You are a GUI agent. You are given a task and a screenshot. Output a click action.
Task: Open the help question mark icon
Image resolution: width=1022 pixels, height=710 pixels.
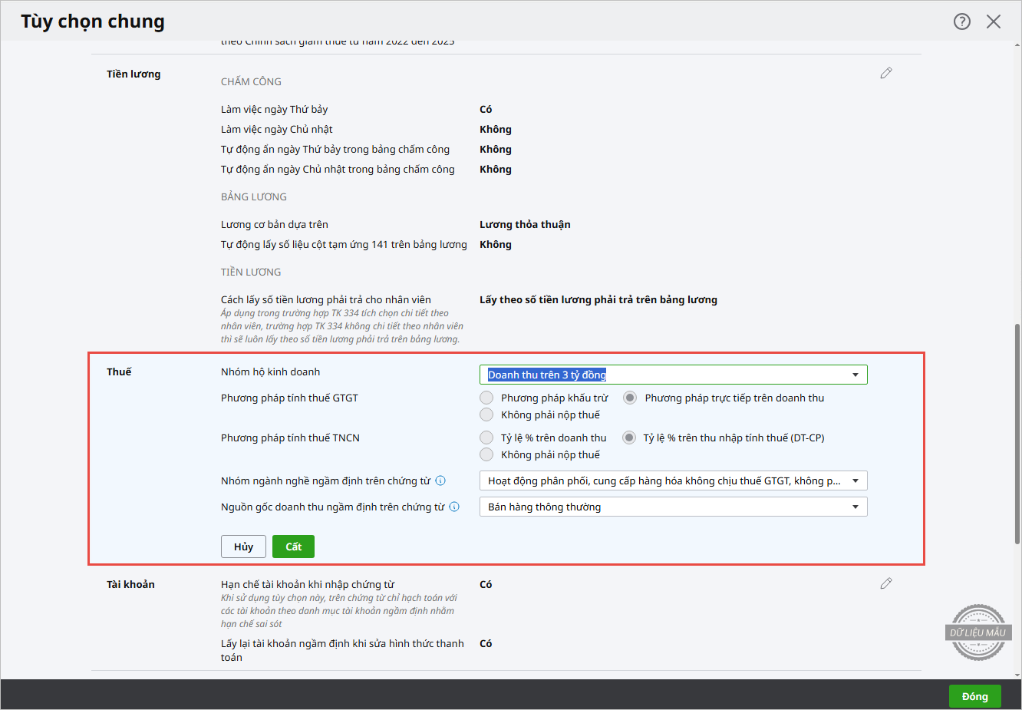tap(961, 21)
